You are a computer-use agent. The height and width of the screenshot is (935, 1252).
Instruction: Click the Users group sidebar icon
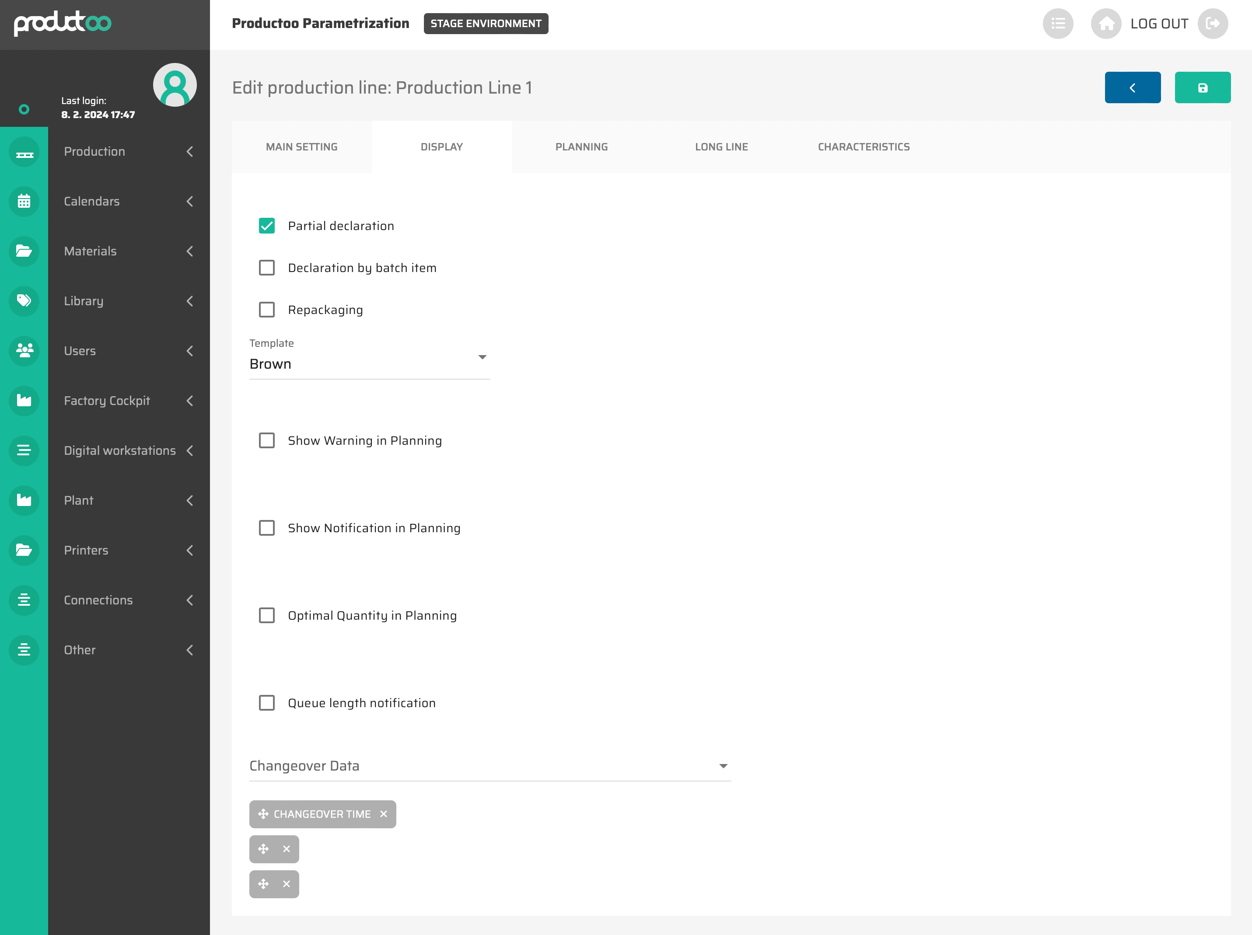24,351
